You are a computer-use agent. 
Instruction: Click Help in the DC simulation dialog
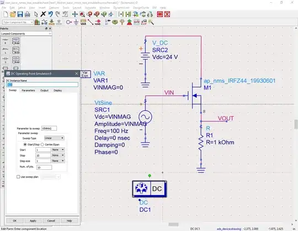pyautogui.click(x=69, y=221)
